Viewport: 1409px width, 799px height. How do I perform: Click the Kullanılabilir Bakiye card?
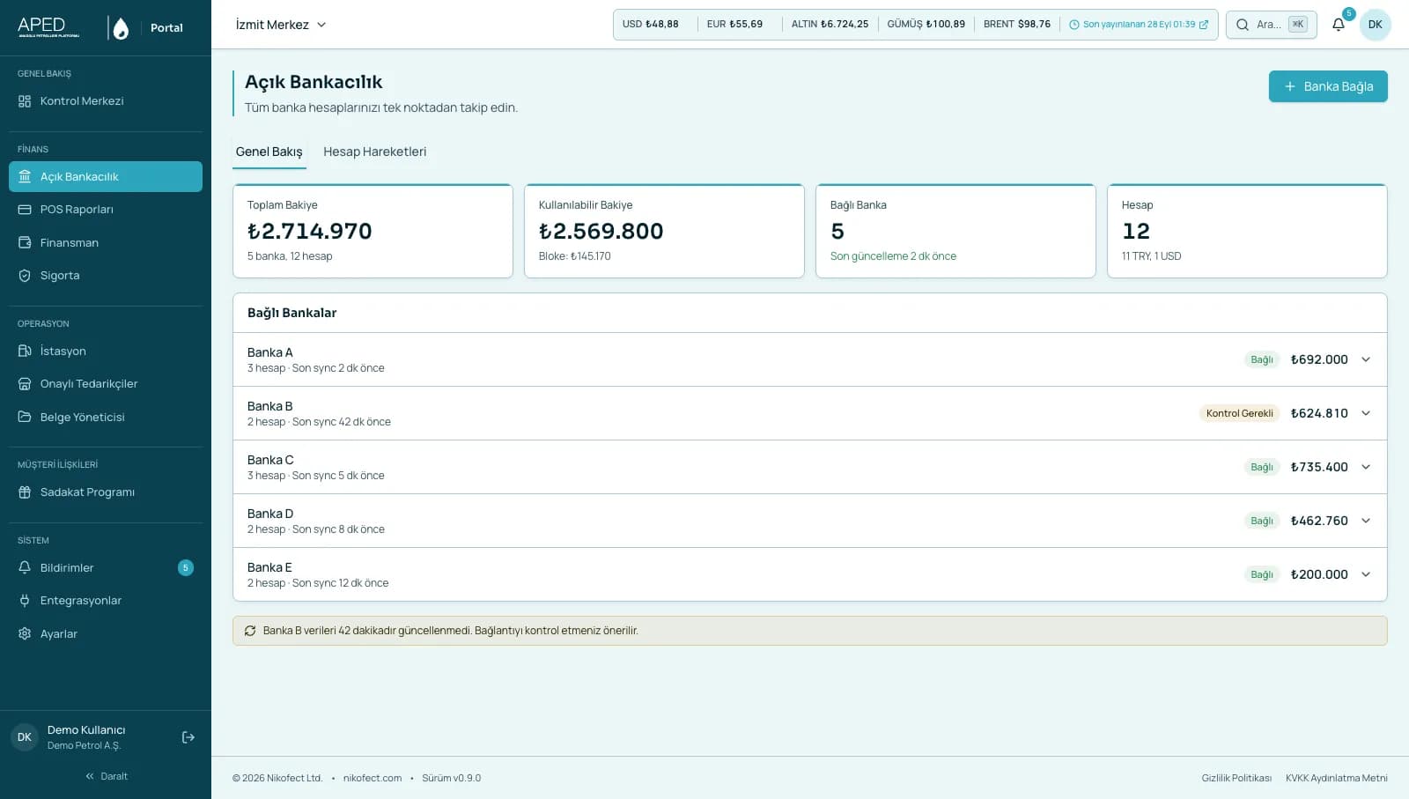pyautogui.click(x=664, y=231)
